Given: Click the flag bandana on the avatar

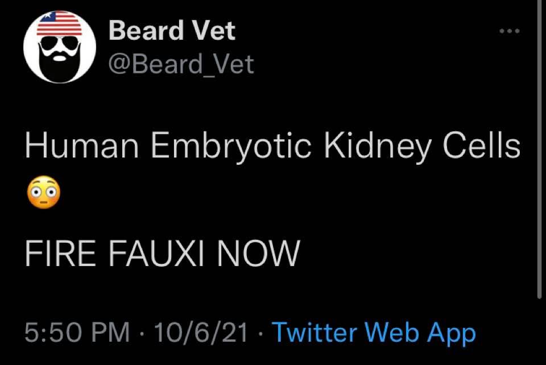Looking at the screenshot, I should [59, 23].
